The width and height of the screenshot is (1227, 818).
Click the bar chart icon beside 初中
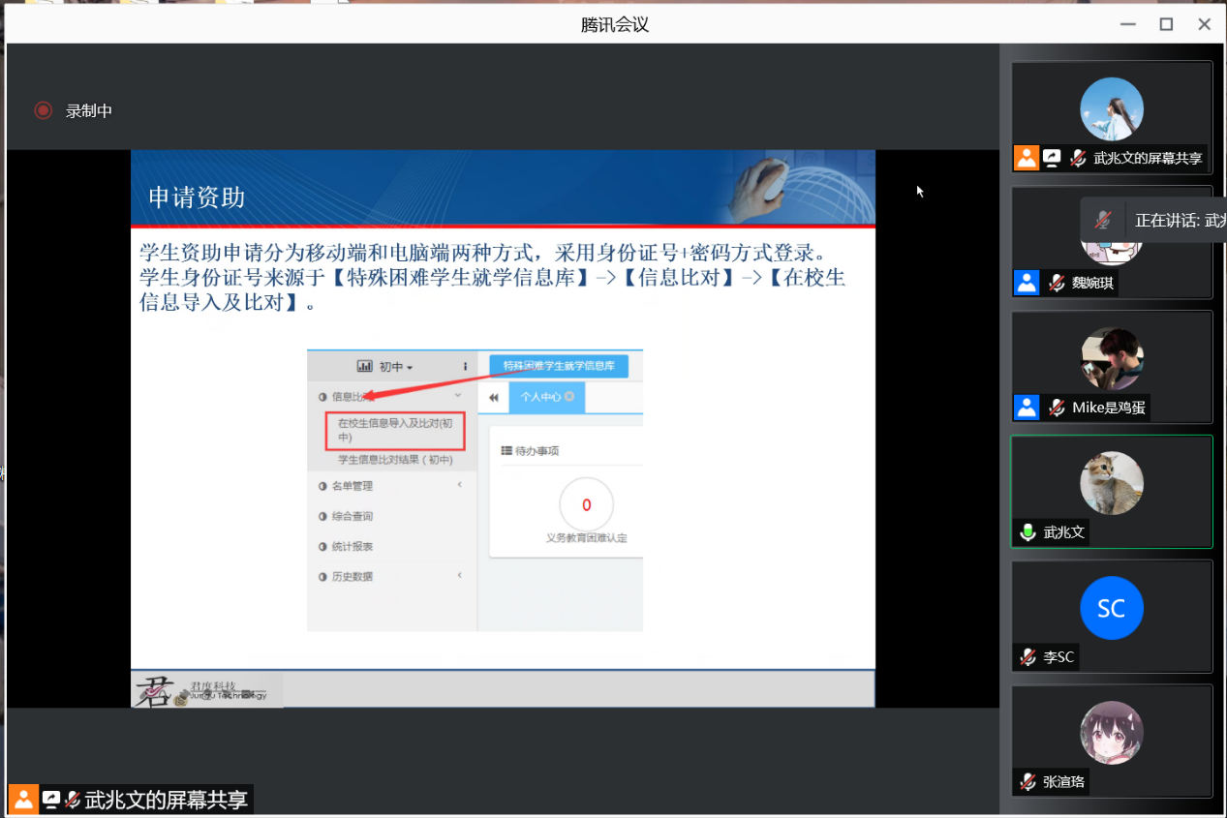click(x=364, y=367)
